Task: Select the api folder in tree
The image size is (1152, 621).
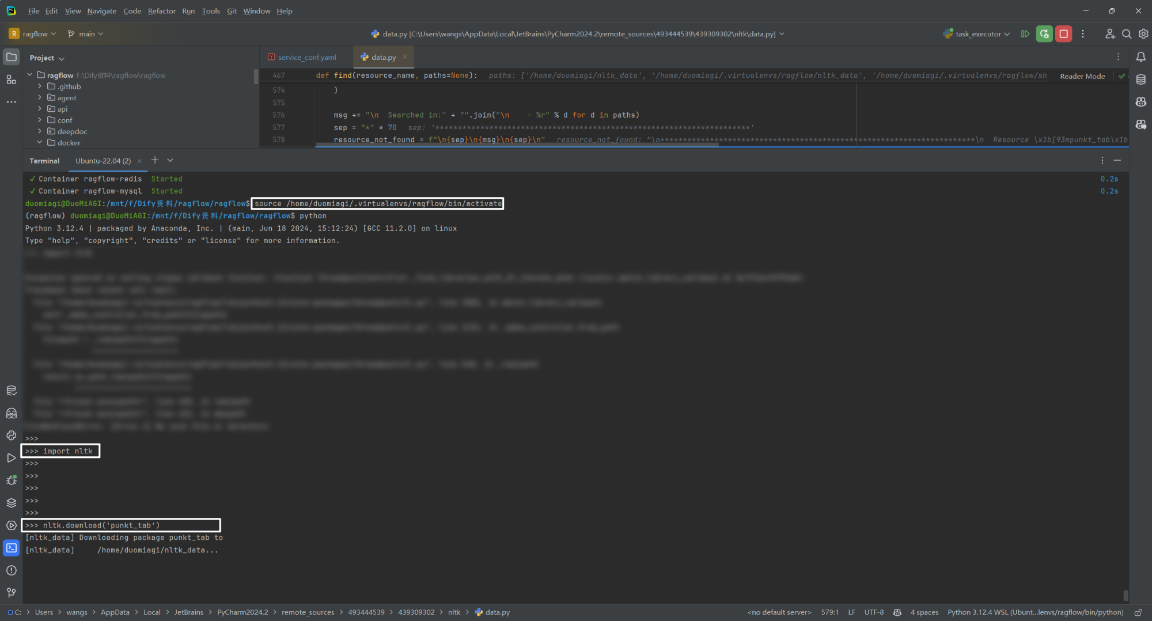Action: pos(62,109)
